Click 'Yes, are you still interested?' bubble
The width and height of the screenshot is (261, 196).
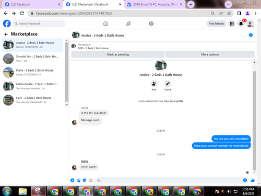(x=231, y=139)
